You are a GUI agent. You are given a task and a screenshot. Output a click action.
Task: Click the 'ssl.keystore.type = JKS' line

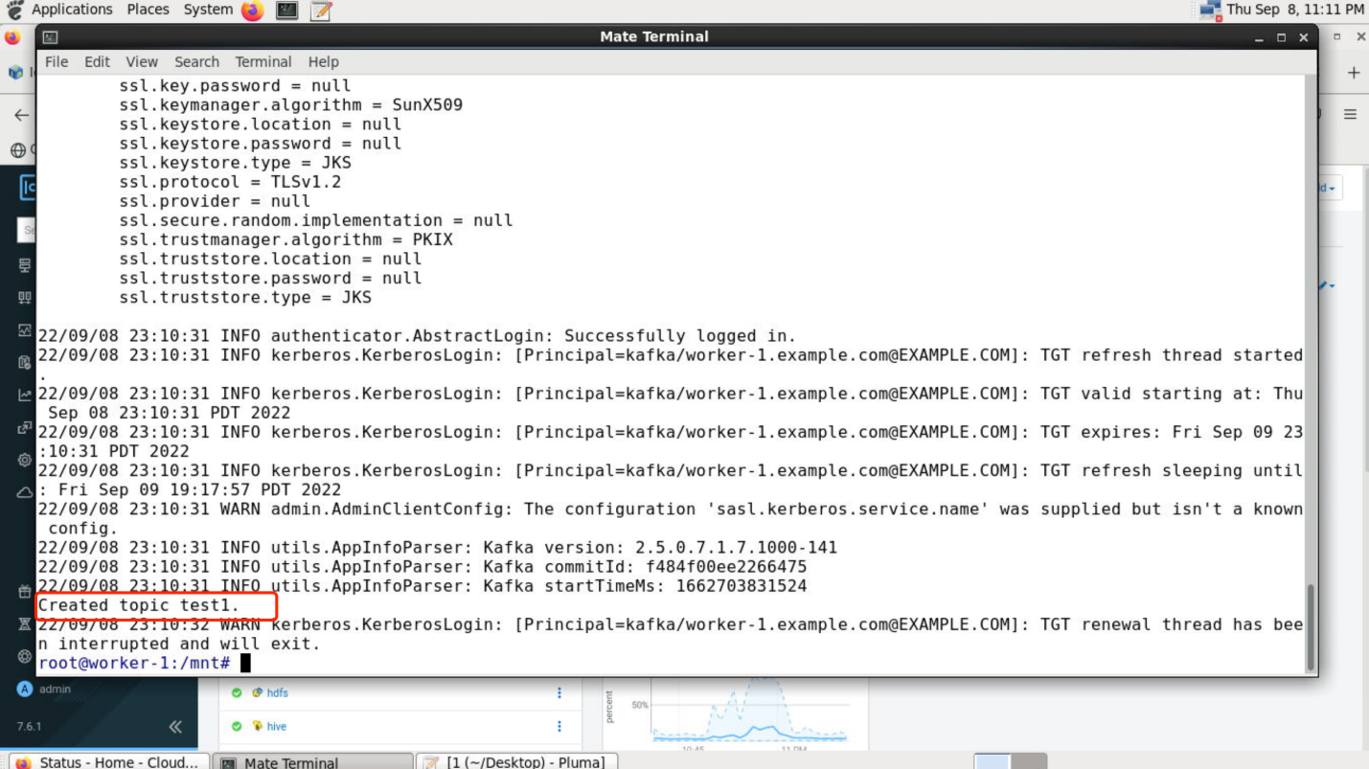coord(235,163)
